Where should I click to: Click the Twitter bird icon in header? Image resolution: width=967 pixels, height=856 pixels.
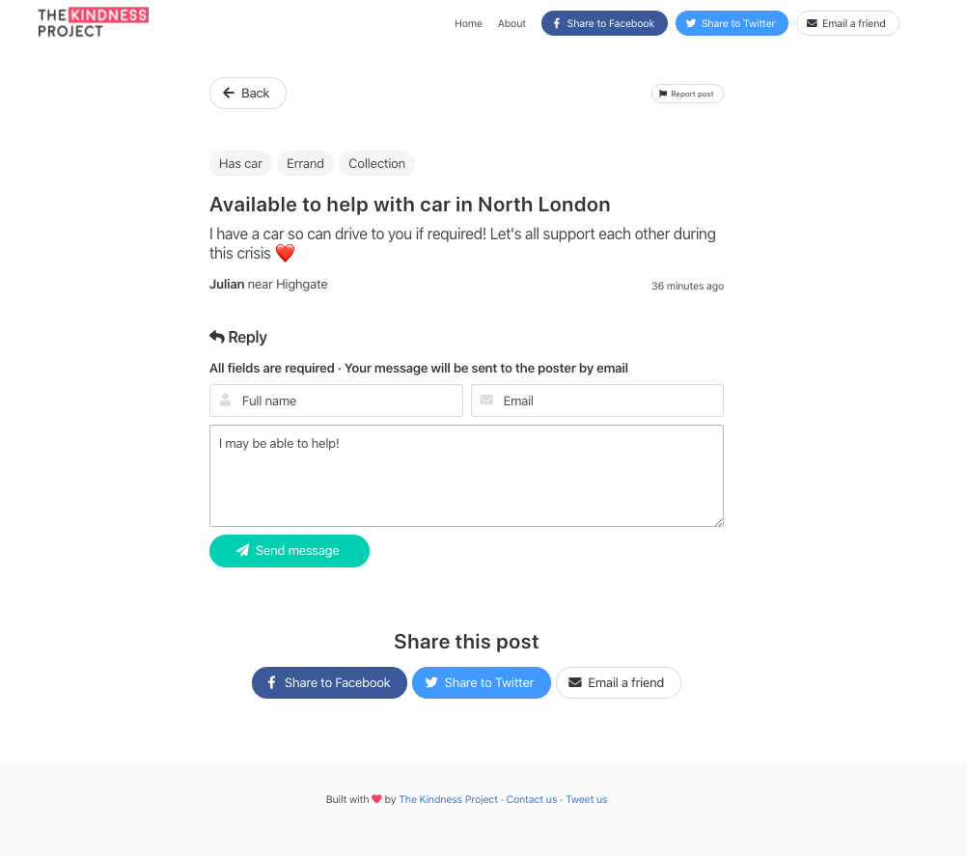[691, 23]
